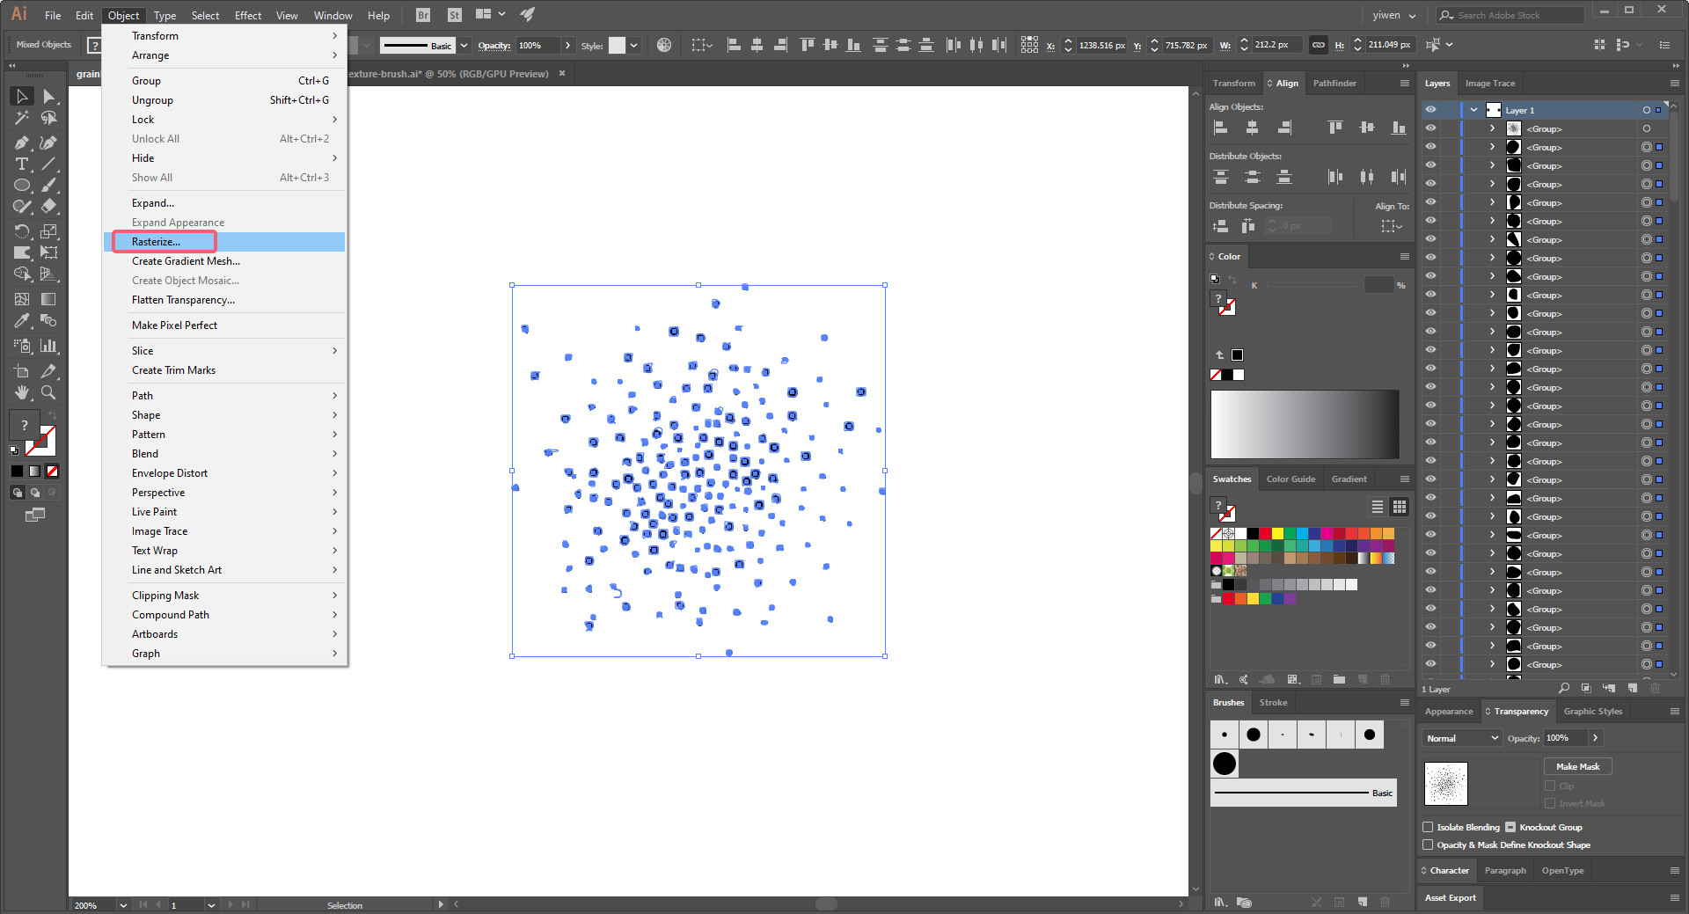Open the top Opacity dropdown arrow

click(x=567, y=45)
